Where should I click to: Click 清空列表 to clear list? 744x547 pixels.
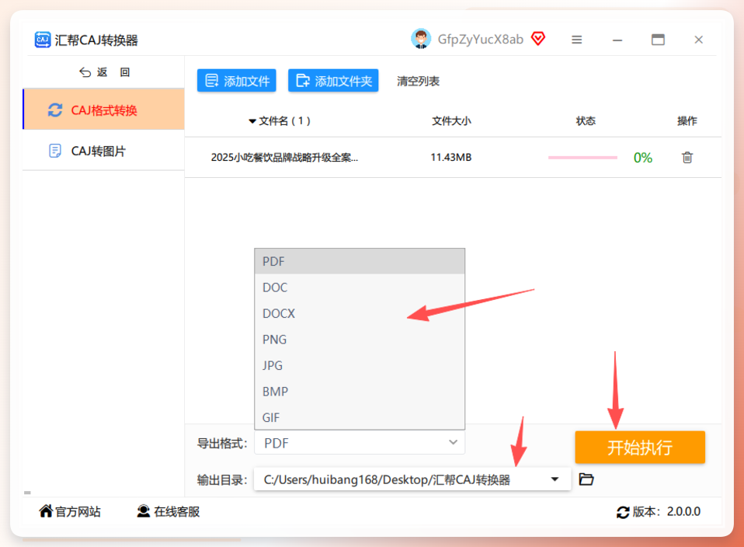(418, 81)
